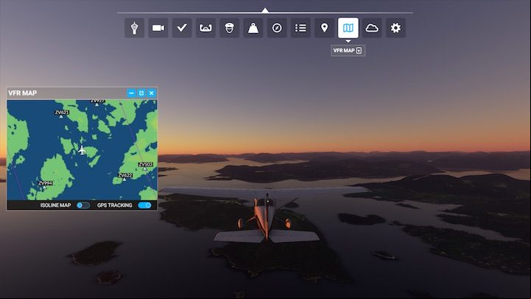Click the GPS TRACKING label
Screen dimensions: 531x299
pyautogui.click(x=115, y=205)
